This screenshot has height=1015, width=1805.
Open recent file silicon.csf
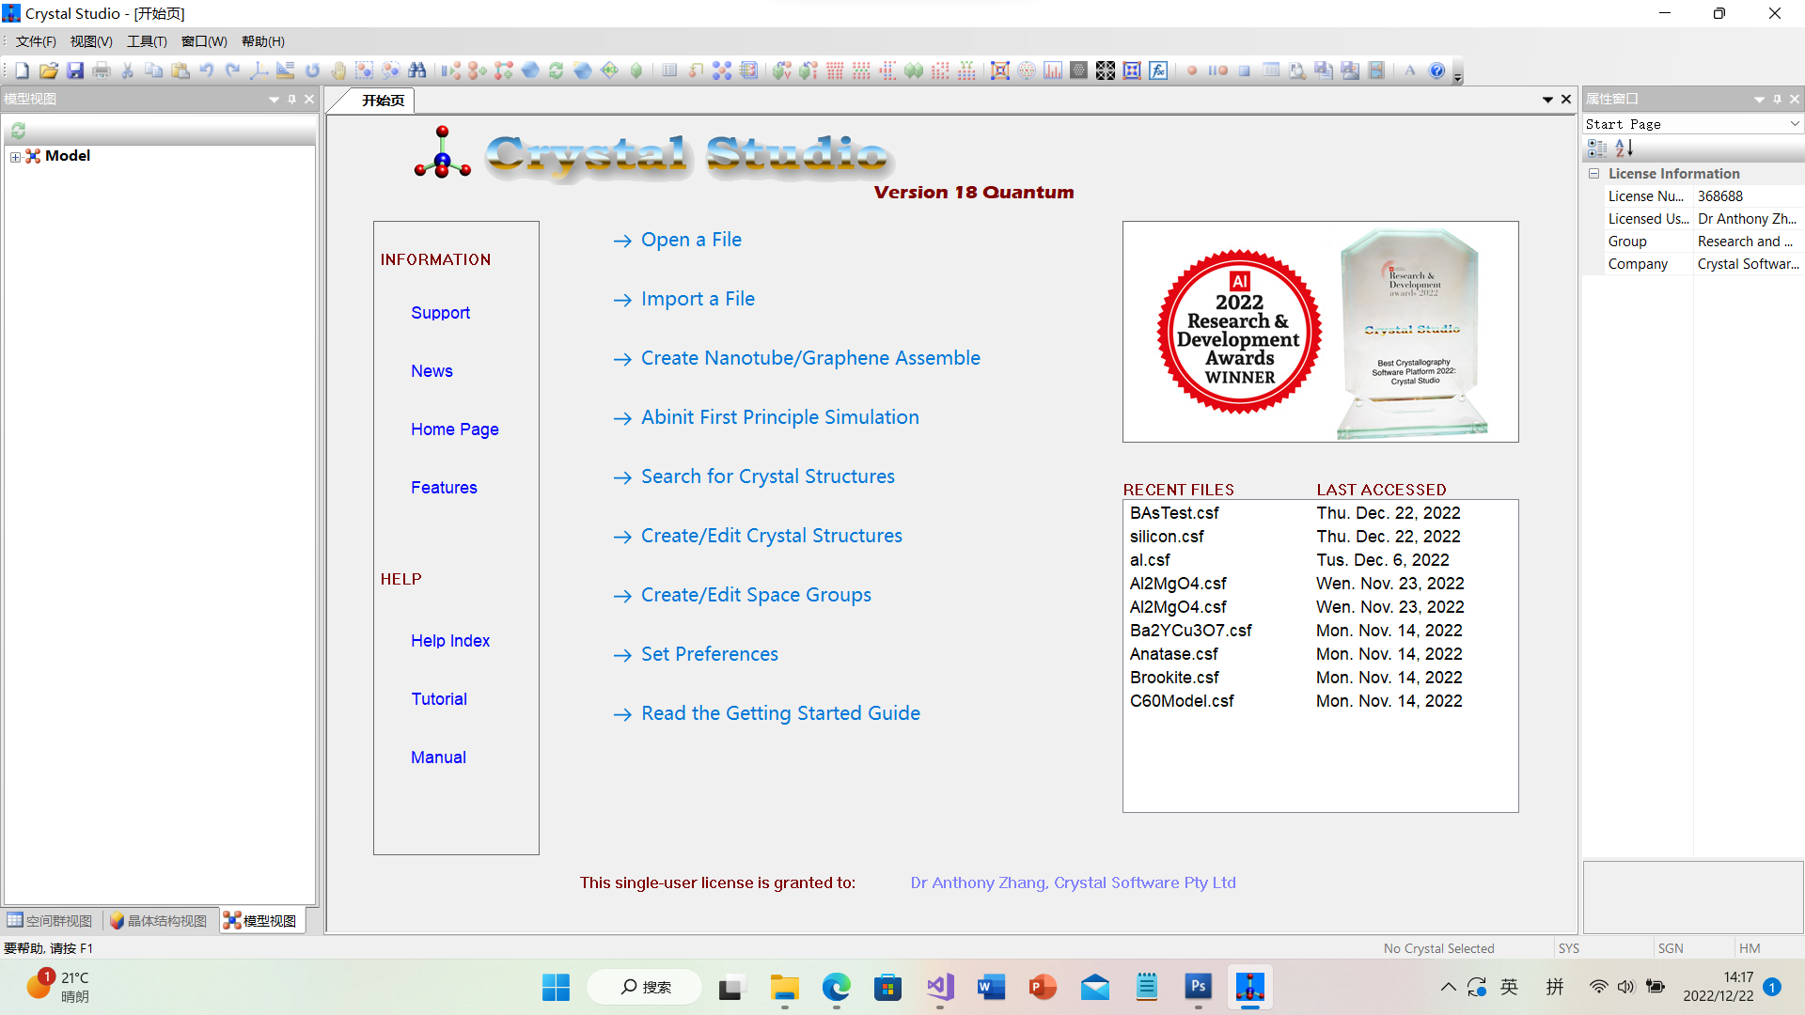point(1167,537)
